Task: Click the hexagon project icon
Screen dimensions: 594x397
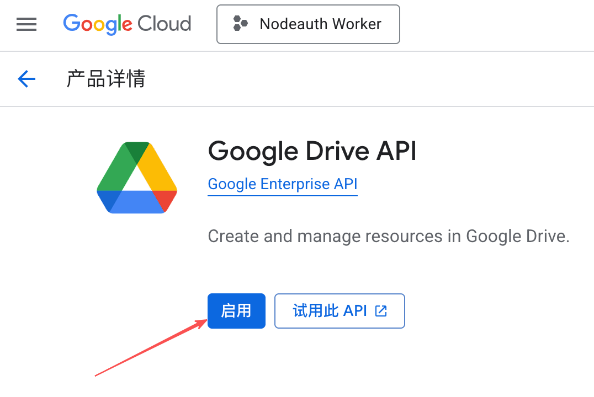Action: [240, 24]
